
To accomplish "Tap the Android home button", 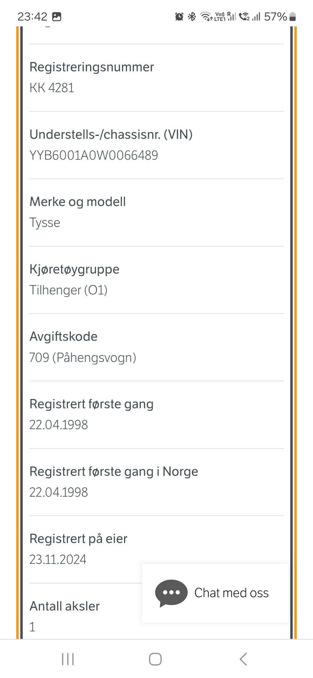I will 155,659.
